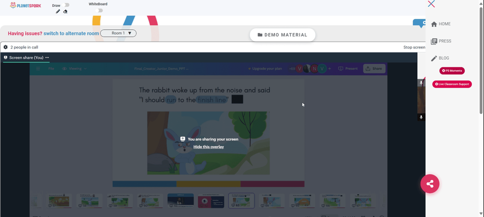
Task: Select the eraser tool
Action: point(65,12)
